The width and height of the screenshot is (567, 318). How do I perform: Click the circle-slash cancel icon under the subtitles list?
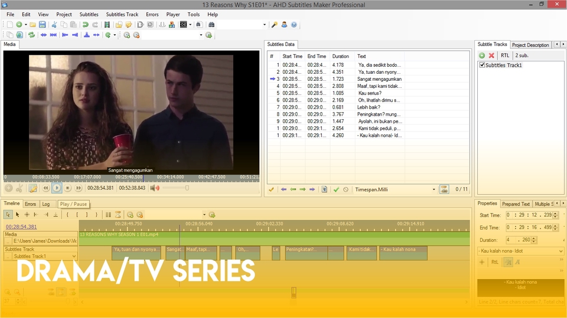[346, 189]
